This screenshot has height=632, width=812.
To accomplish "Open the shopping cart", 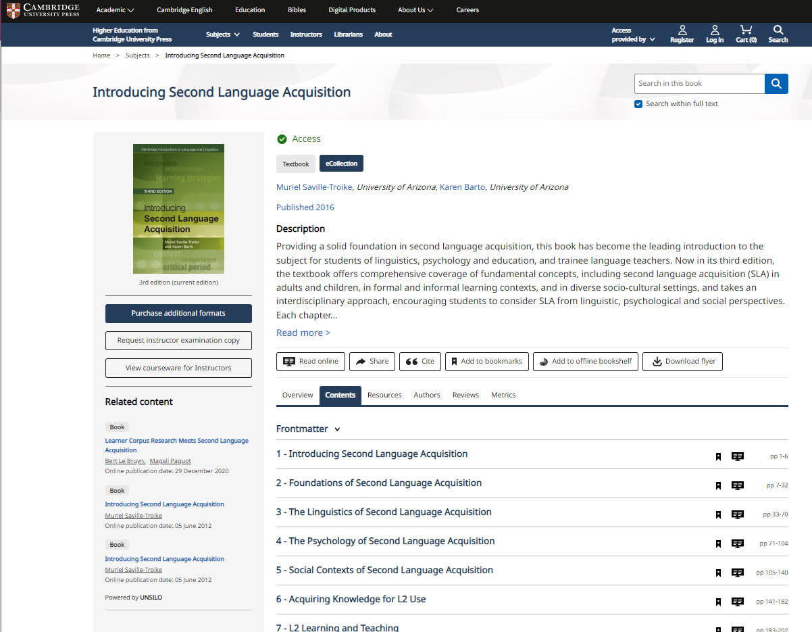I will pos(745,30).
